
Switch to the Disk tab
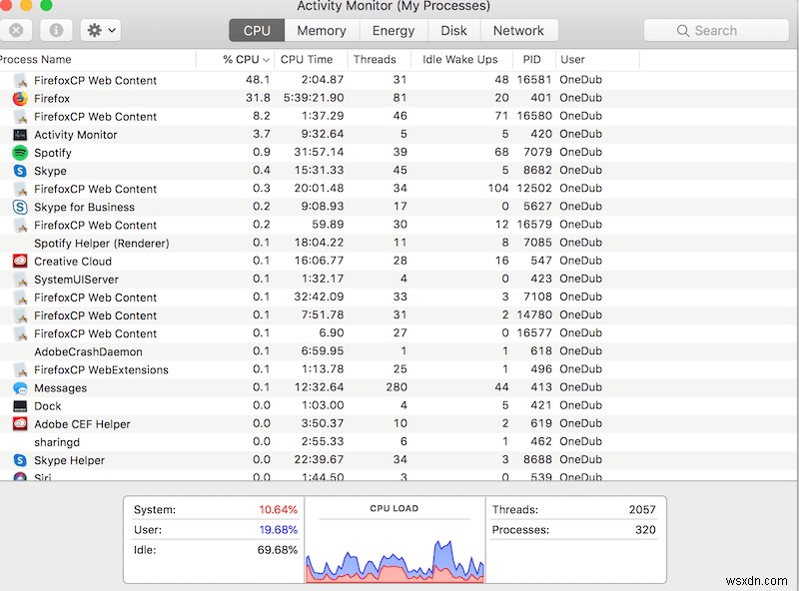pos(453,31)
